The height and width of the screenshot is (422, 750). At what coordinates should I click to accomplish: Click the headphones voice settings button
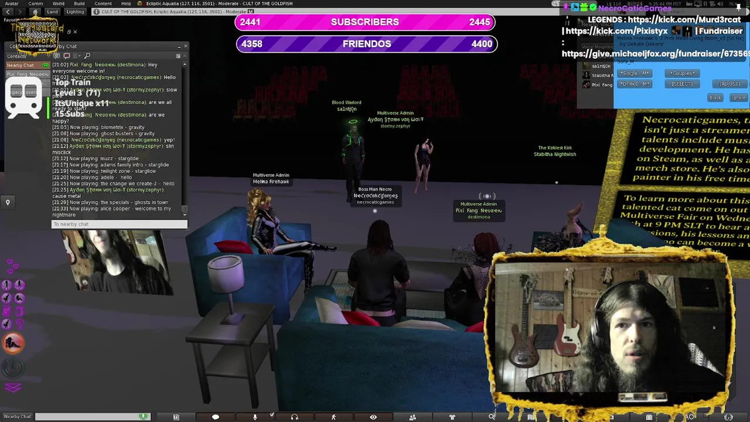tap(294, 417)
